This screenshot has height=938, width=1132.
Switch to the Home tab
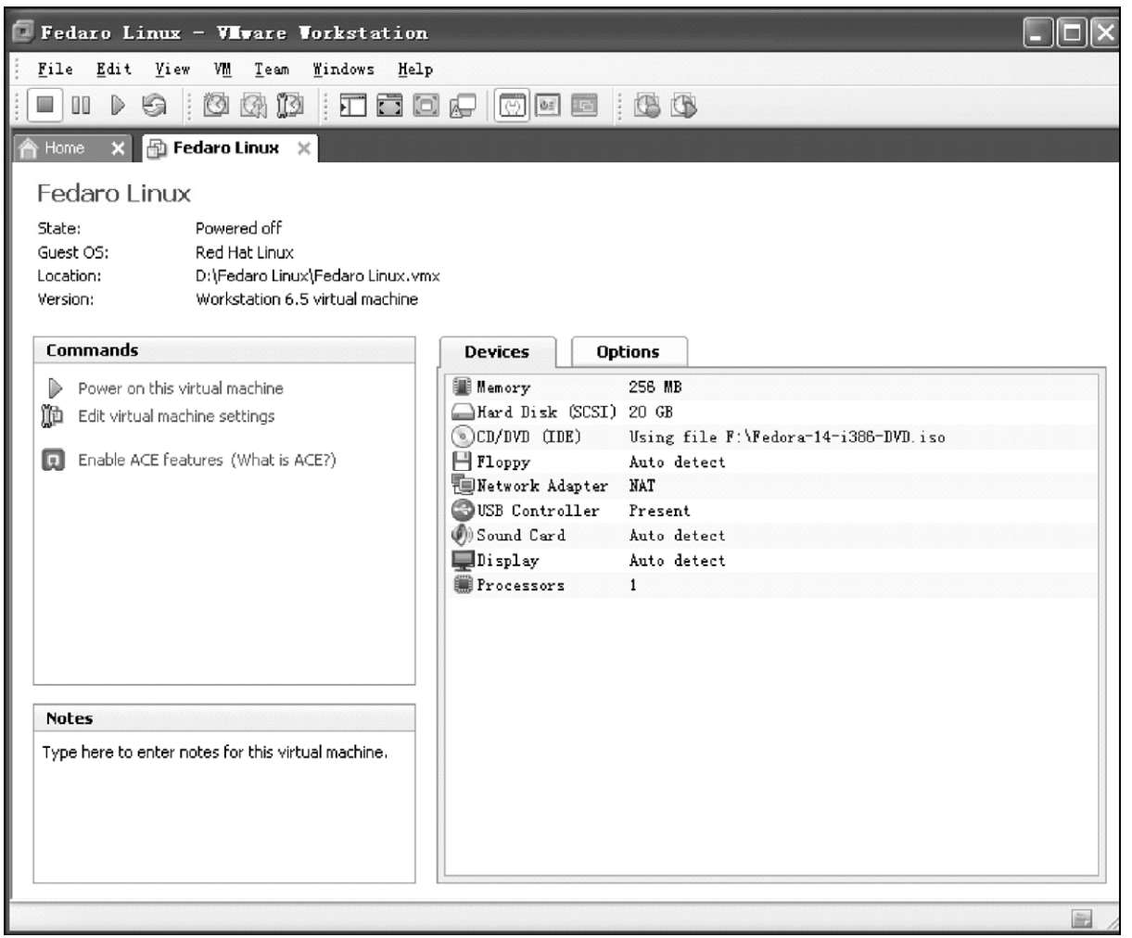[x=63, y=148]
